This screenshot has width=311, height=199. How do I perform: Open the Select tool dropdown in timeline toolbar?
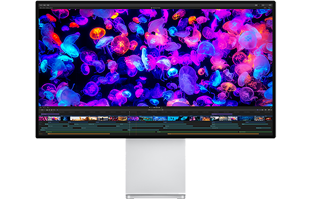pos(57,110)
